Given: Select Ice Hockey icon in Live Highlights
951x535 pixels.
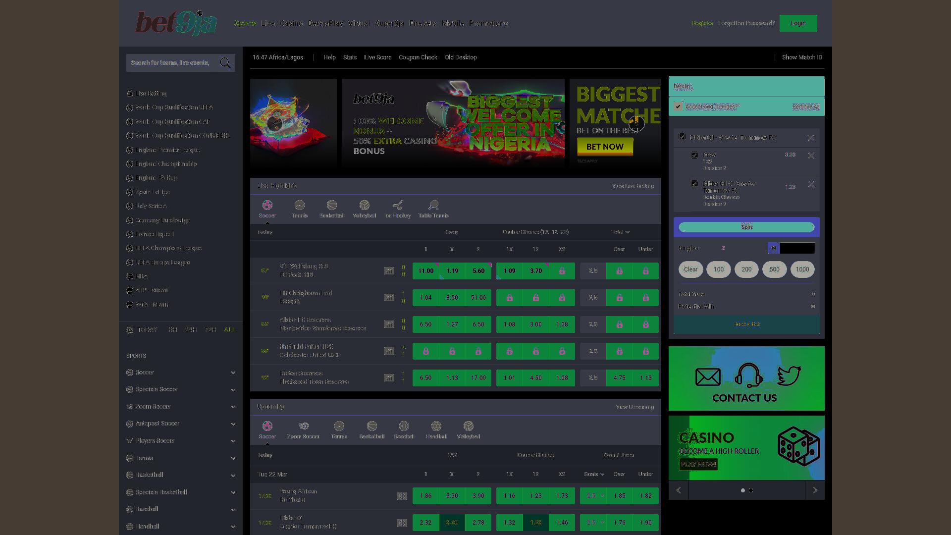Looking at the screenshot, I should tap(398, 205).
